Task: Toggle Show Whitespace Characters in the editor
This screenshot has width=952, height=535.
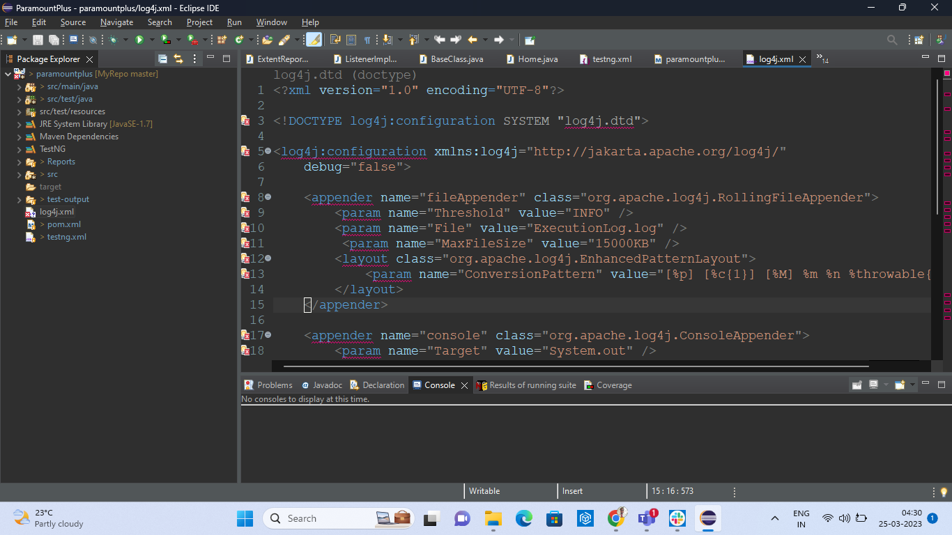Action: pos(367,40)
